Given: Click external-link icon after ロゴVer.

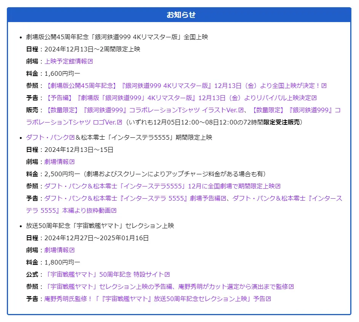Looking at the screenshot, I should point(120,122).
